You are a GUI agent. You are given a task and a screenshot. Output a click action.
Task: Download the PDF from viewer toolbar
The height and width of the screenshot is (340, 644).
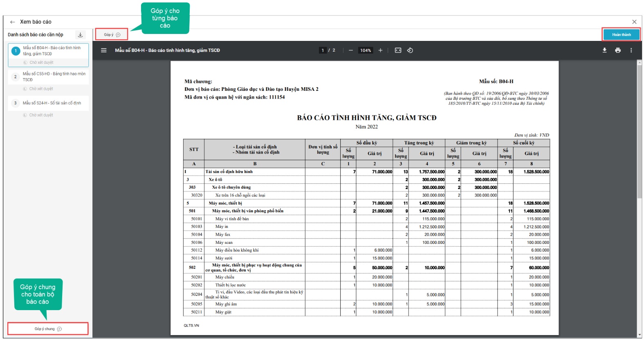tap(604, 50)
